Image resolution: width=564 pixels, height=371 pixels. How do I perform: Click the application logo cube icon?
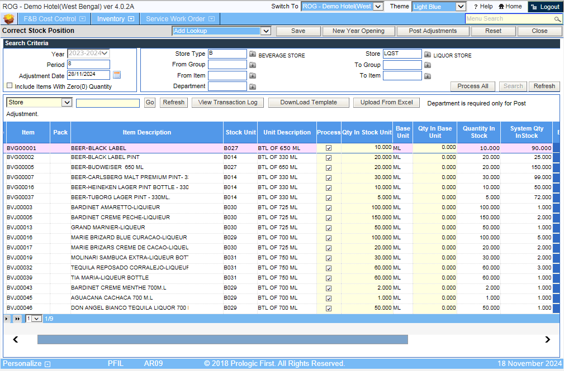[8, 18]
